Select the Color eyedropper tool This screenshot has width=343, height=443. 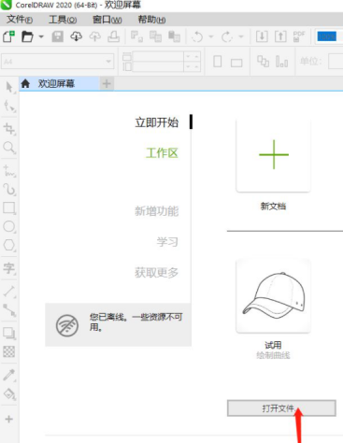click(9, 375)
